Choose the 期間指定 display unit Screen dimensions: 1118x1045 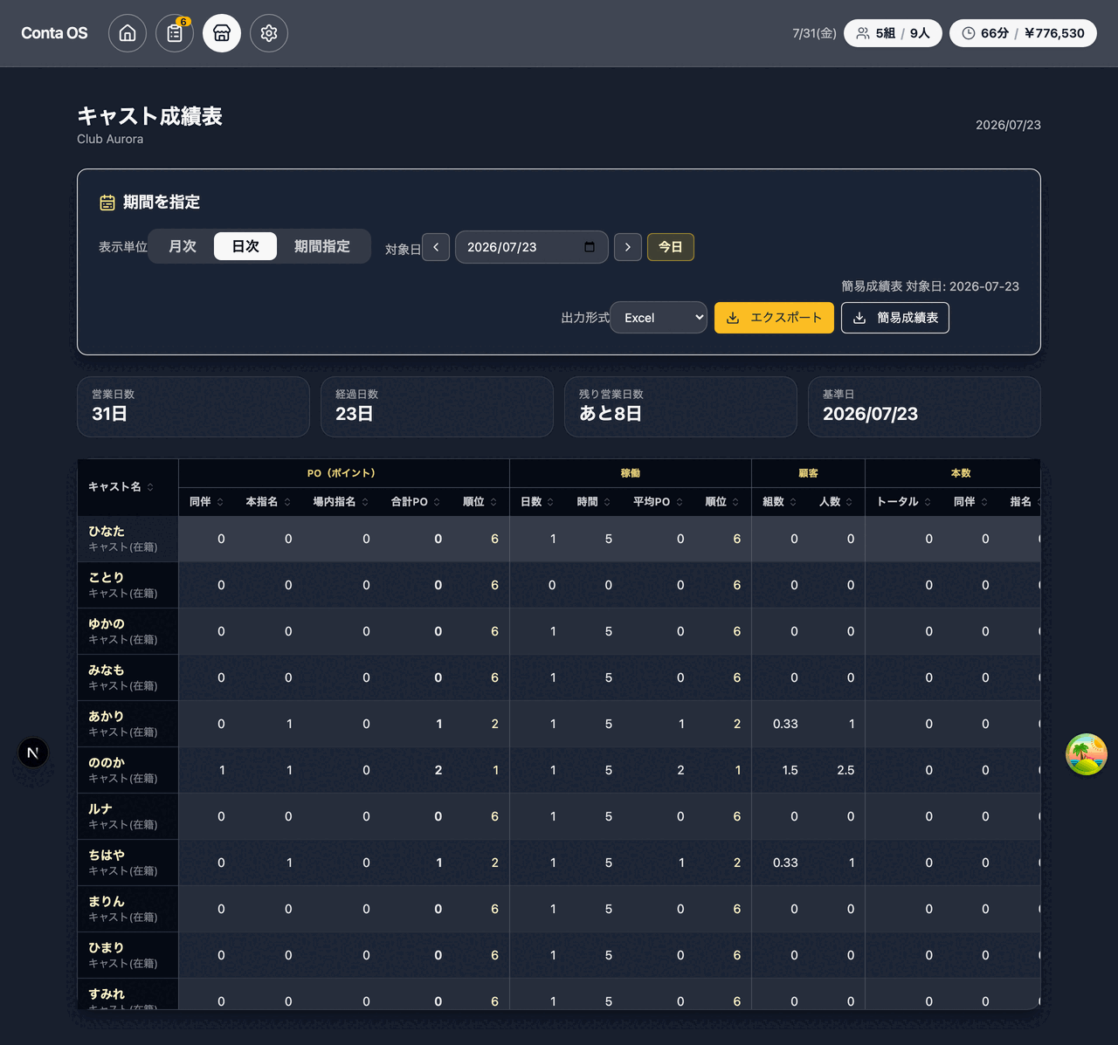322,246
